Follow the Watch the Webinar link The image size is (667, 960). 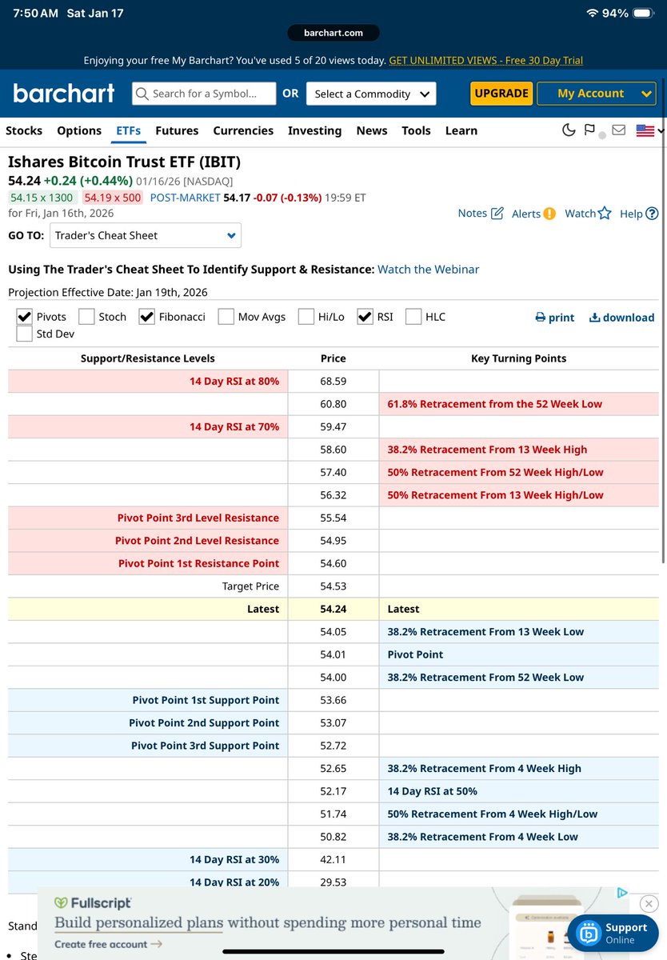[x=428, y=270]
